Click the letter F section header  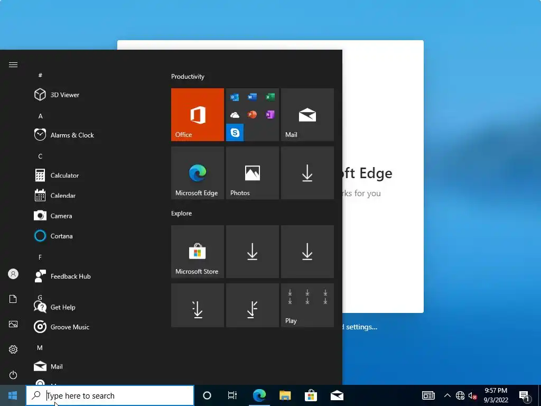pyautogui.click(x=40, y=257)
